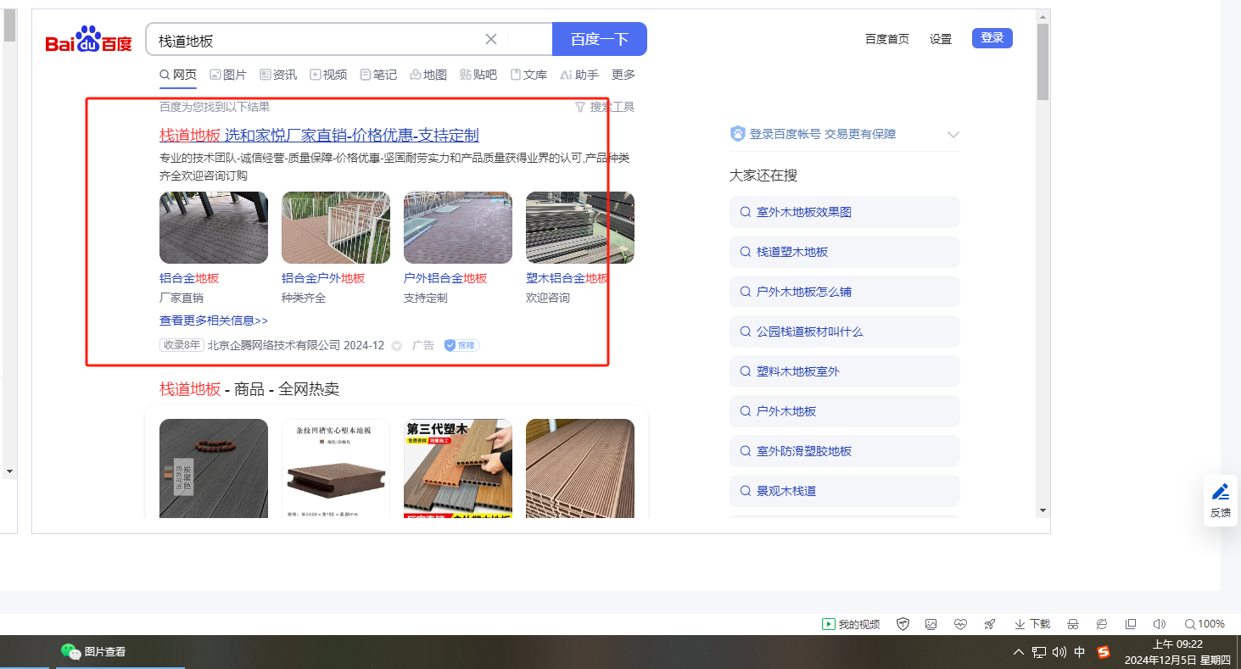Viewport: 1241px width, 669px height.
Task: Click the Sogou input method tray icon
Action: pos(1104,652)
